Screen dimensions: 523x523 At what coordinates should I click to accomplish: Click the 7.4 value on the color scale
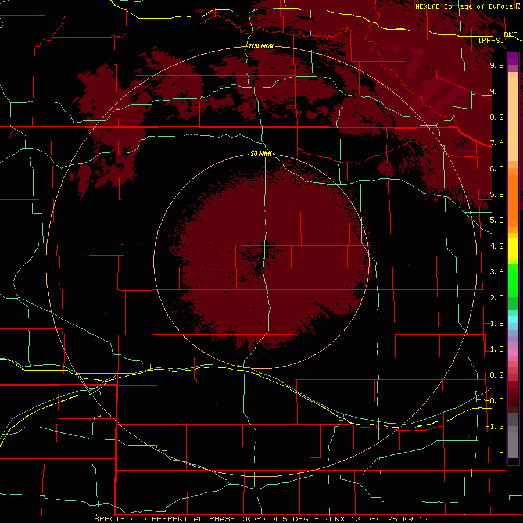coord(497,143)
